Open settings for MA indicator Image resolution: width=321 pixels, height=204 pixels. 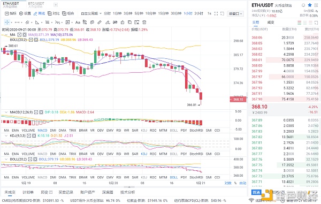19,35
